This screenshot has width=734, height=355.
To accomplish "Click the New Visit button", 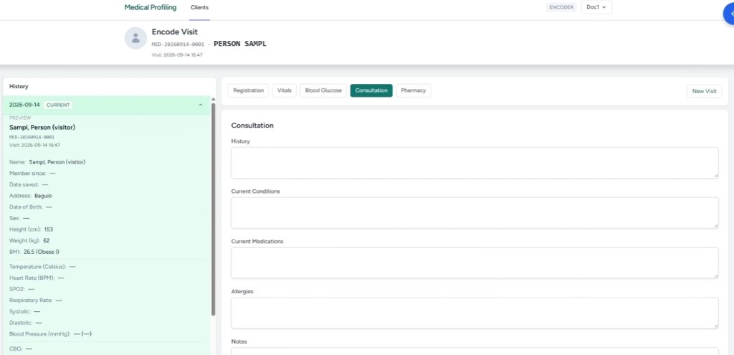I will (704, 91).
